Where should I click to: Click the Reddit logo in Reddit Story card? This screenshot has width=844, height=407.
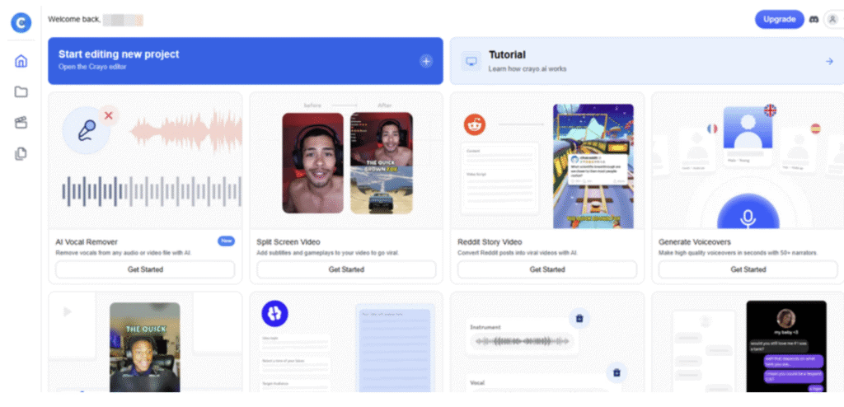[476, 124]
